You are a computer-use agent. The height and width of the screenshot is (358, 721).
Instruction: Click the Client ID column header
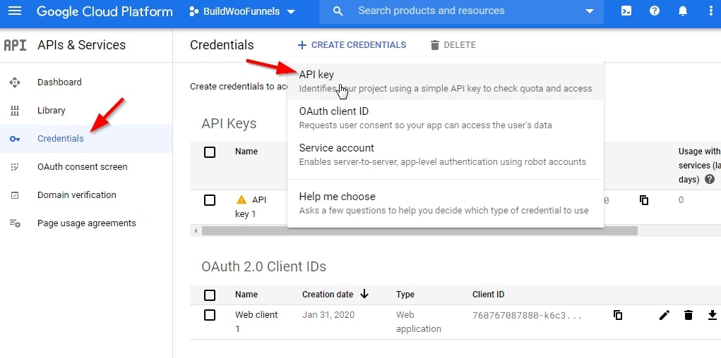tap(488, 295)
